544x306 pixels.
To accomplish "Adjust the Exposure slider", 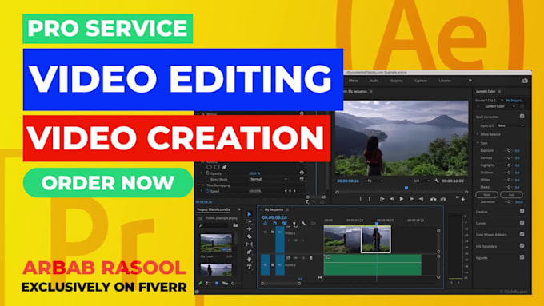I will click(509, 150).
